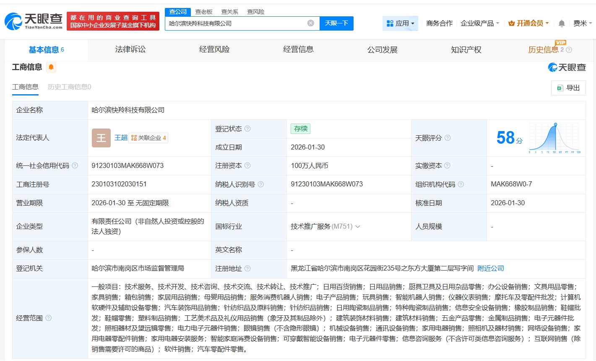
Task: Open the 应用 dropdown menu
Action: pyautogui.click(x=400, y=23)
